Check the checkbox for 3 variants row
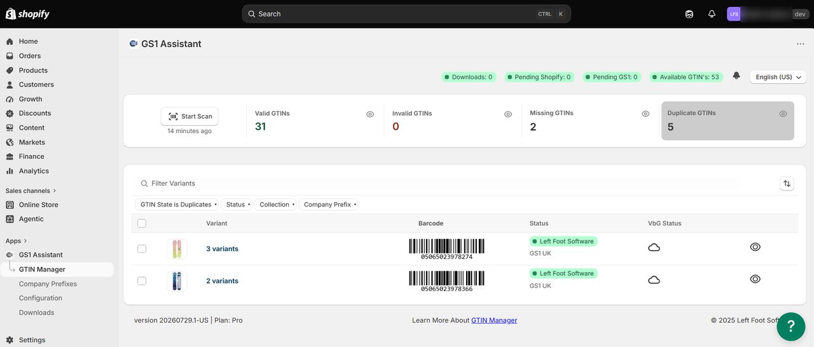This screenshot has height=347, width=814. point(142,248)
